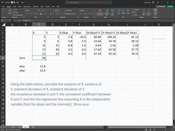This screenshot has width=175, height=131.
Task: Apply yellow Fill Color swatch
Action: [x=41, y=14]
